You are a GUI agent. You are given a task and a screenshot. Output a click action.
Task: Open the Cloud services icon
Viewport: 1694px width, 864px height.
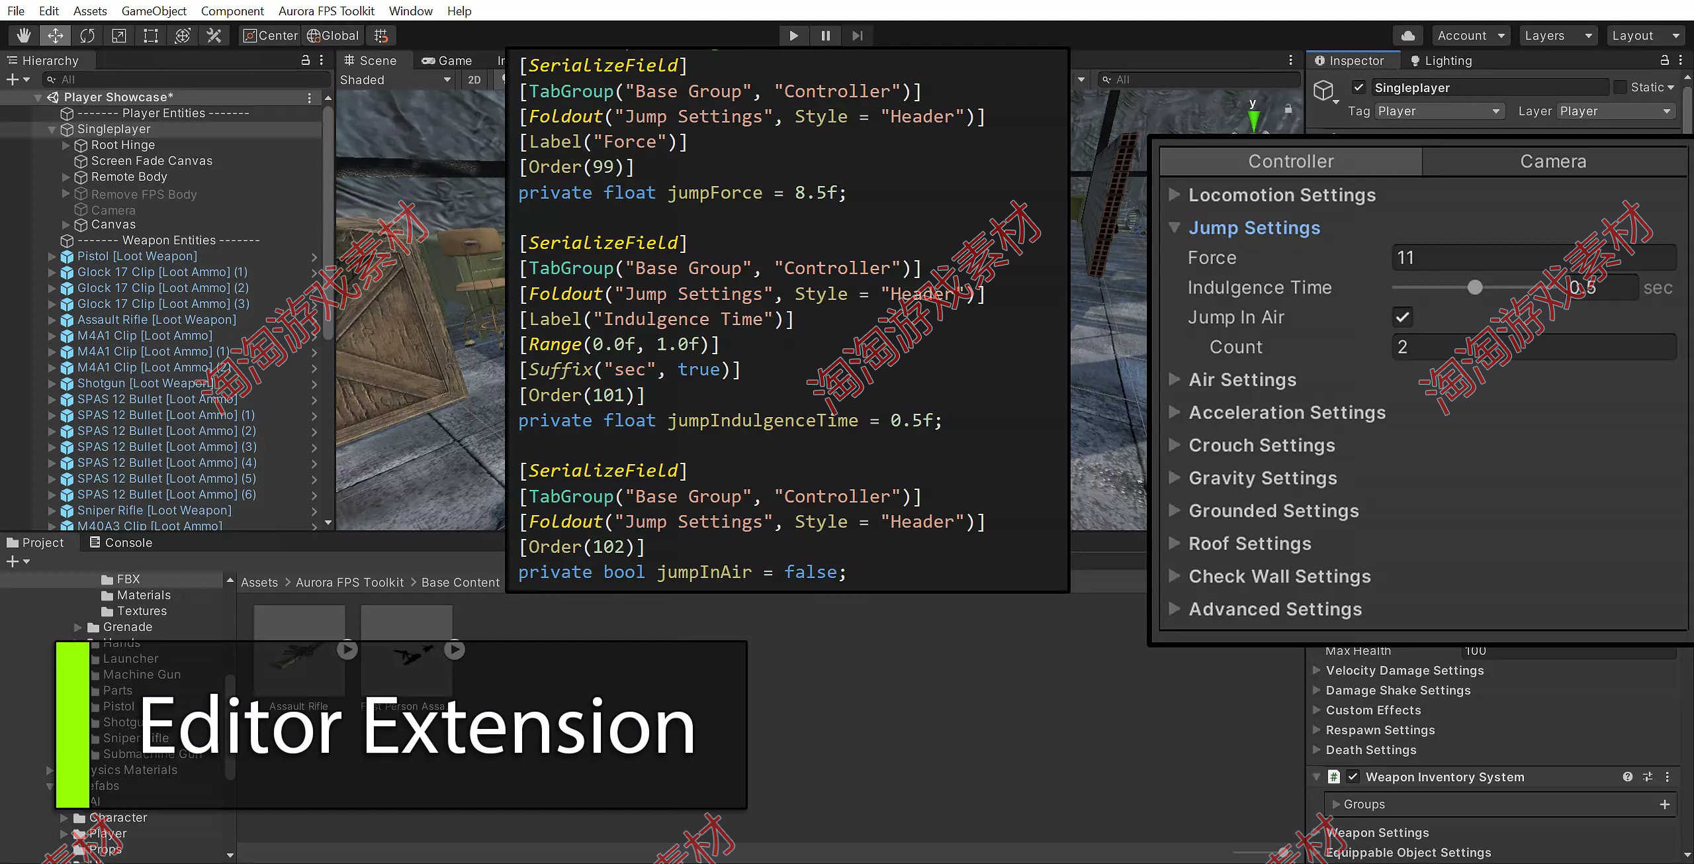click(x=1408, y=36)
